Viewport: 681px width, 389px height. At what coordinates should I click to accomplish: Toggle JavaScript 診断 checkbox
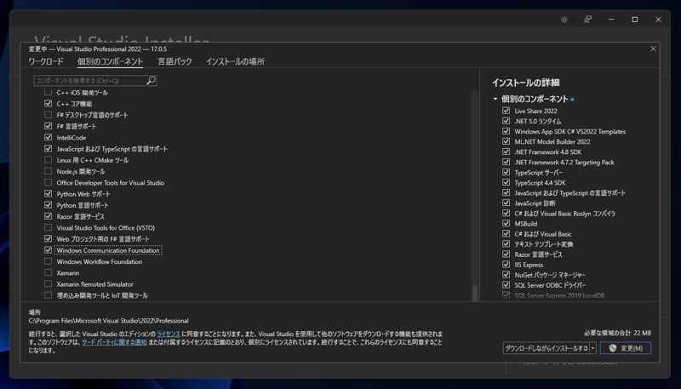pyautogui.click(x=506, y=203)
